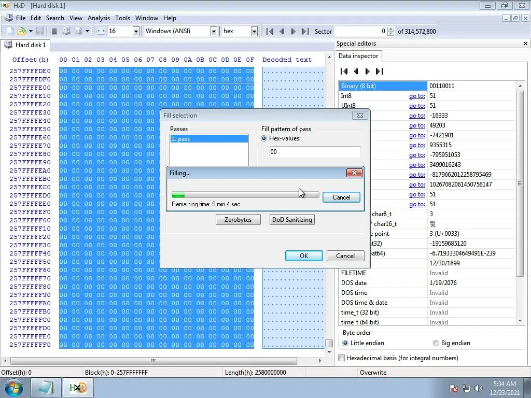The height and width of the screenshot is (398, 531).
Task: Click the Zerobytes button
Action: [238, 219]
